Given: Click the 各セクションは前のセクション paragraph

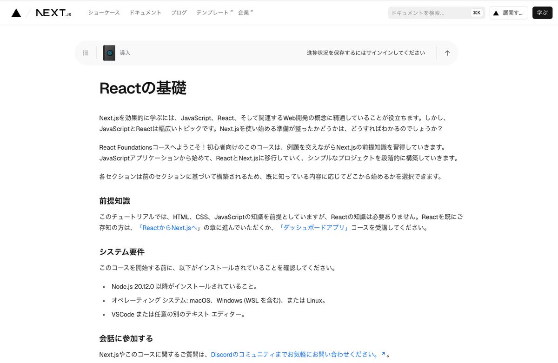Looking at the screenshot, I should pos(270,177).
